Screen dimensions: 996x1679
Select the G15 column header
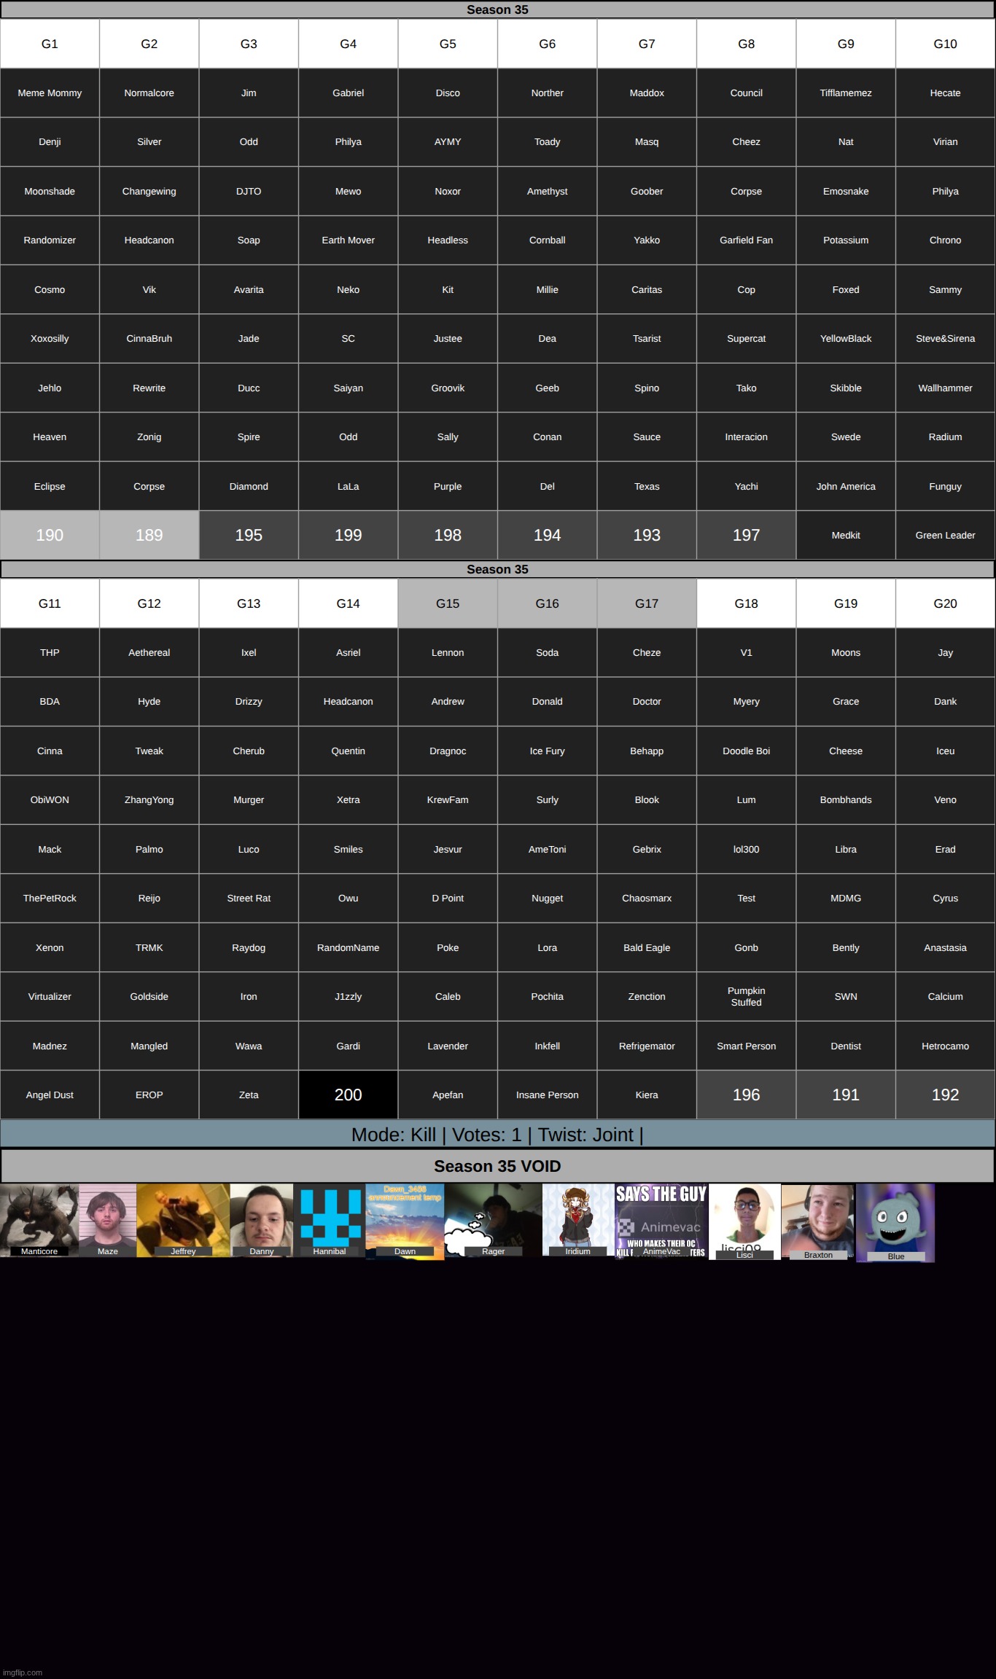pos(448,603)
